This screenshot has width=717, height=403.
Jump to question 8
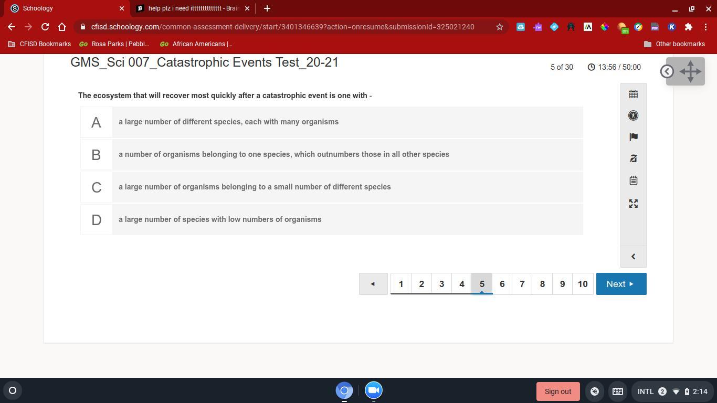coord(542,284)
